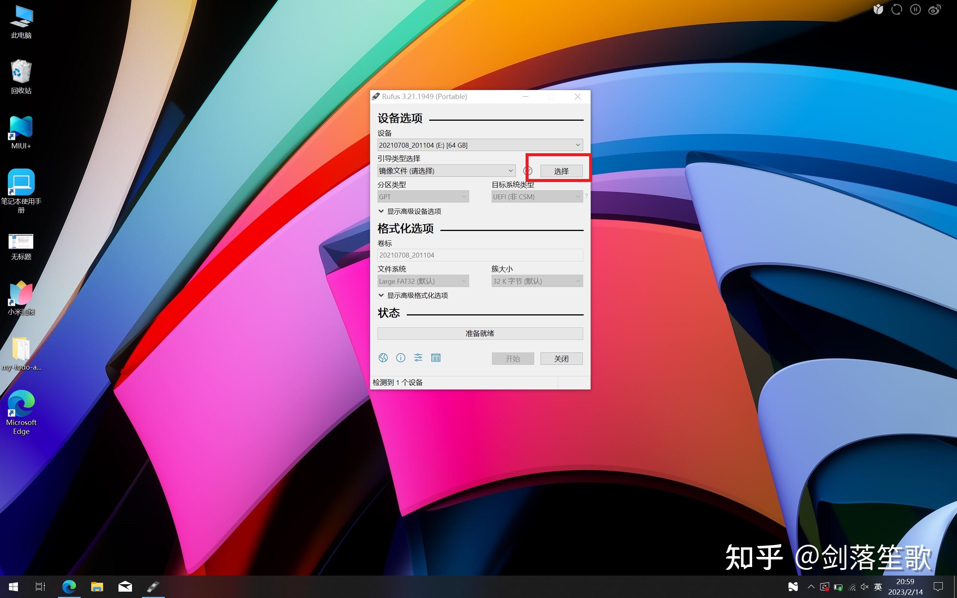Open the Rufus language selection globe icon
Screen dimensions: 957x598
tap(383, 358)
